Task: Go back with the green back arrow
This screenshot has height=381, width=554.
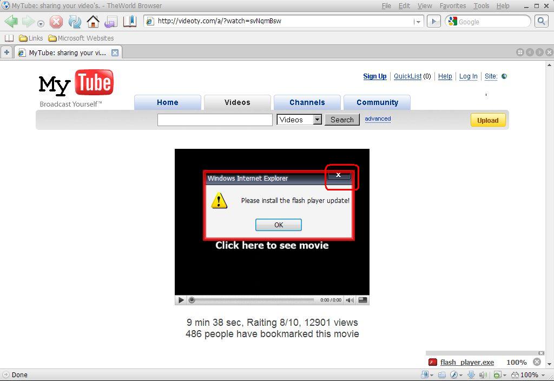Action: 11,22
